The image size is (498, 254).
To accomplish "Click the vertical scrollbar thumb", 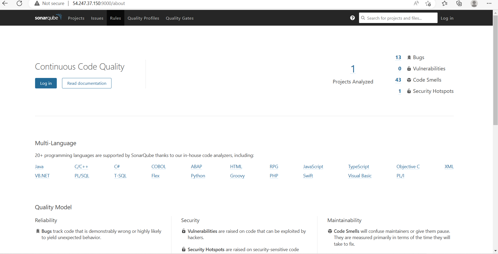I will click(x=495, y=70).
